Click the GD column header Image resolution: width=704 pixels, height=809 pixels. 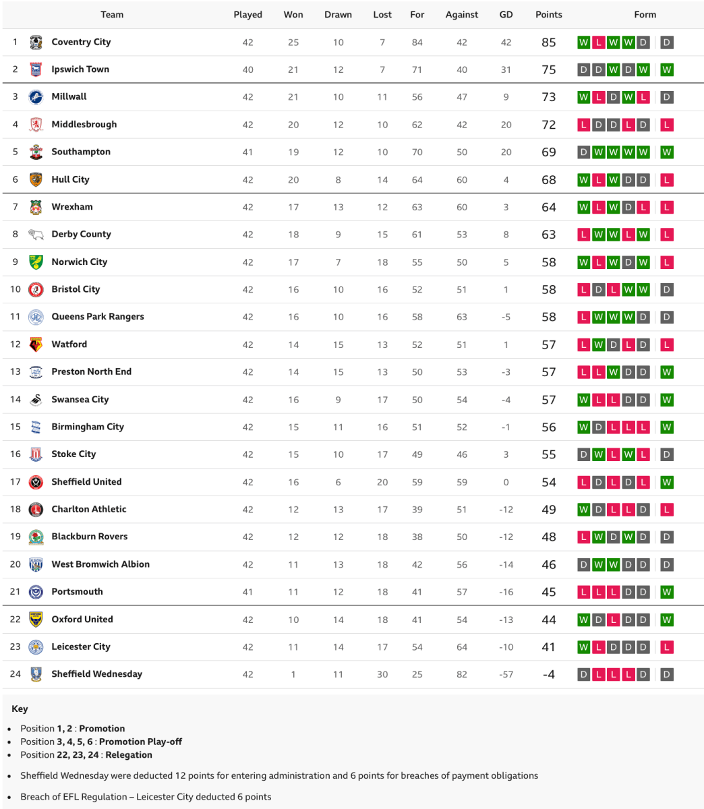tap(506, 14)
